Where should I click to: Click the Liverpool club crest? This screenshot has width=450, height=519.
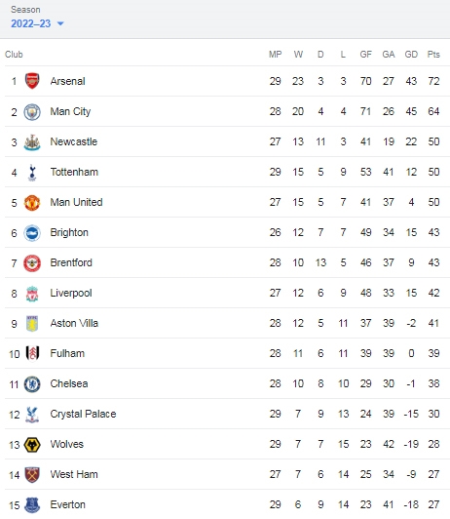pos(32,294)
